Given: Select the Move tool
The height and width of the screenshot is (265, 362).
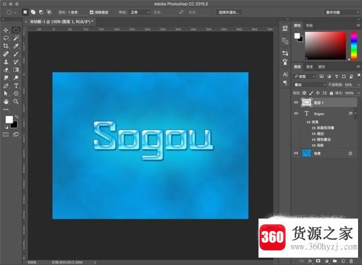Looking at the screenshot, I should tap(6, 30).
